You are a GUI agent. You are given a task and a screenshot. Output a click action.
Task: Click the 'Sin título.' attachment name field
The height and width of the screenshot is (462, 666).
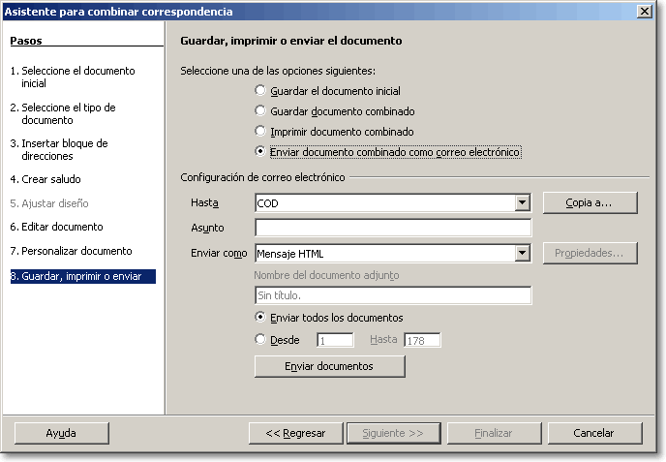click(x=393, y=295)
